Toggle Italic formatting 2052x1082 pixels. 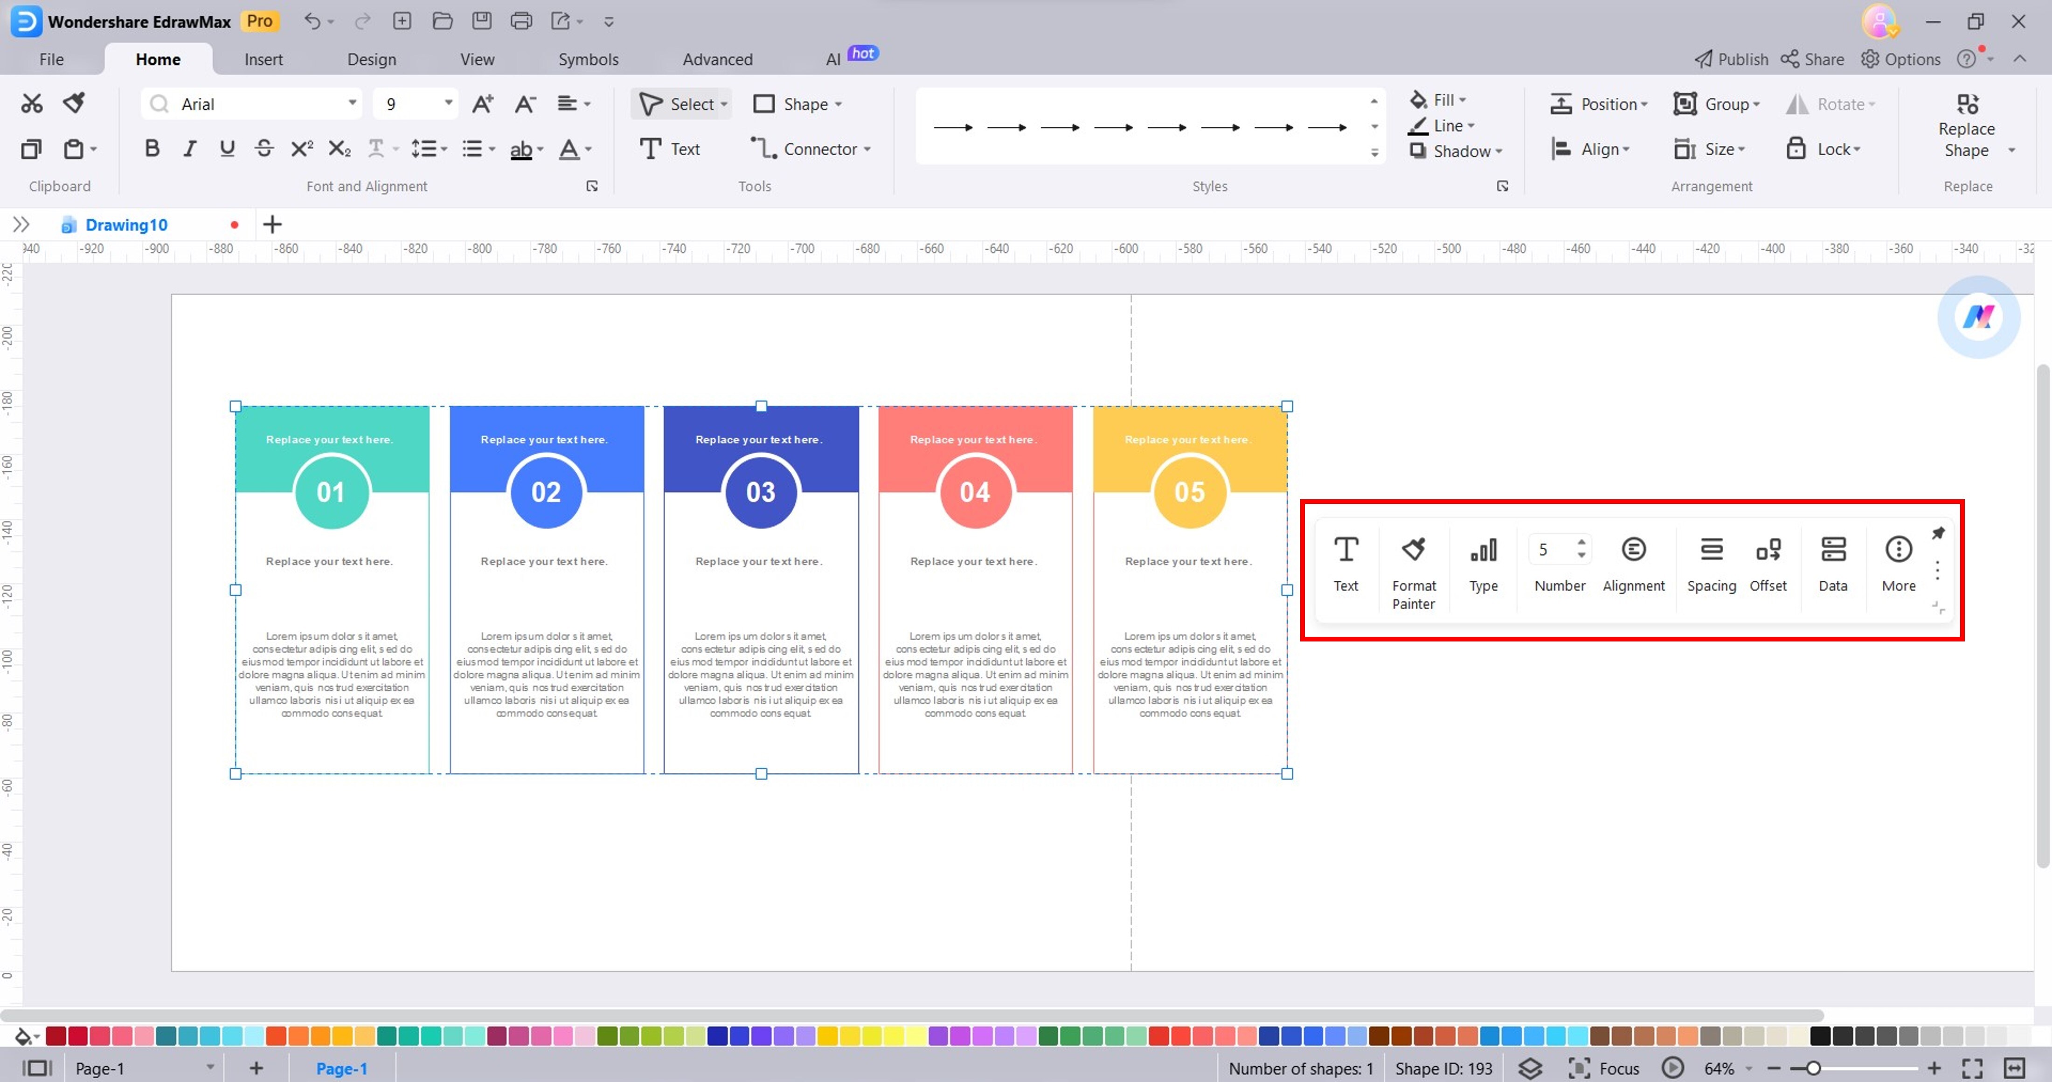coord(190,149)
